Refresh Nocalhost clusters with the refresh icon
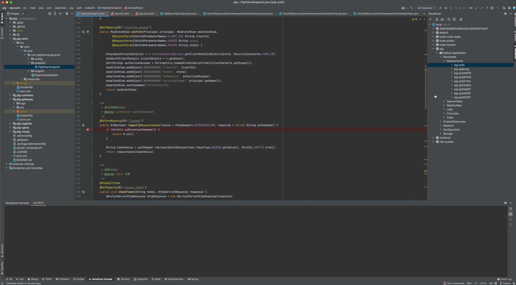 pos(449,19)
